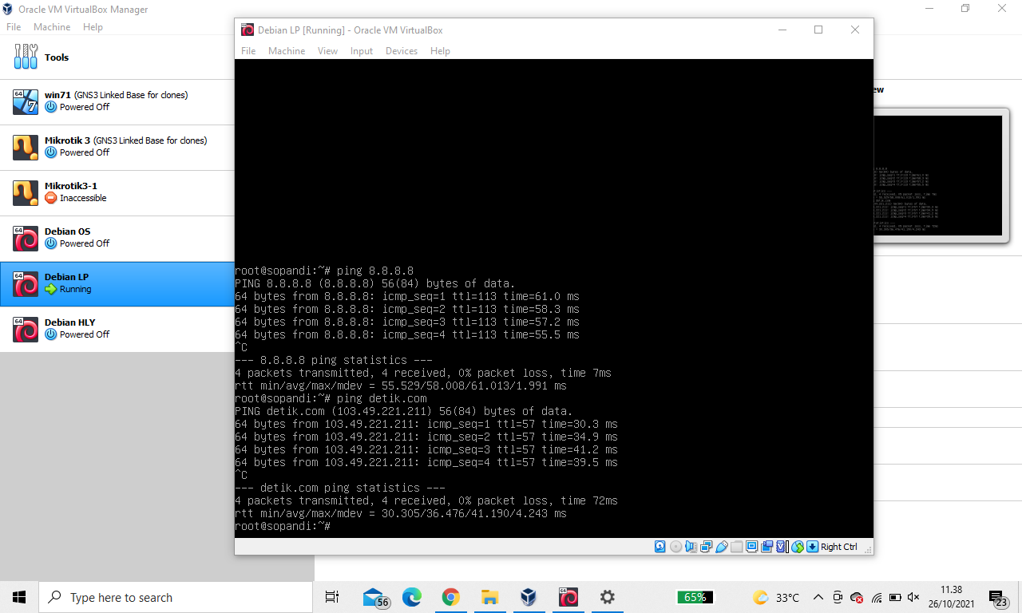This screenshot has height=613, width=1022.
Task: Click the hard disk activity indicator
Action: [660, 547]
